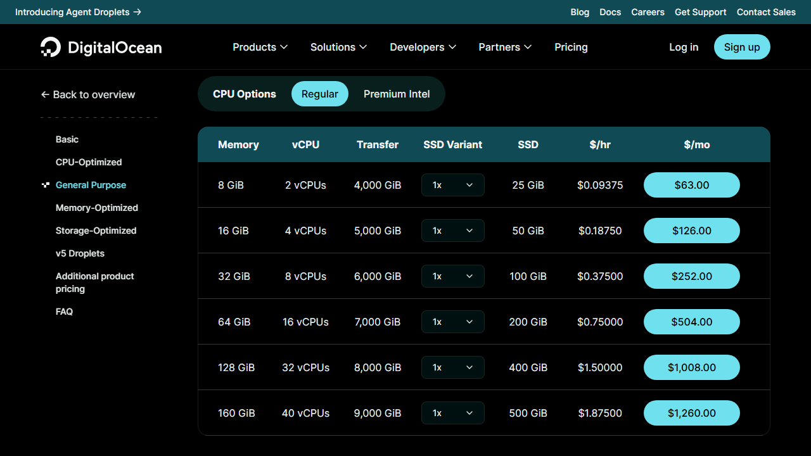The height and width of the screenshot is (456, 811).
Task: Jump to Memory-Optimized section
Action: tap(97, 208)
